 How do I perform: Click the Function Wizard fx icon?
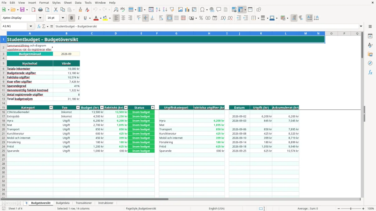tap(39, 26)
